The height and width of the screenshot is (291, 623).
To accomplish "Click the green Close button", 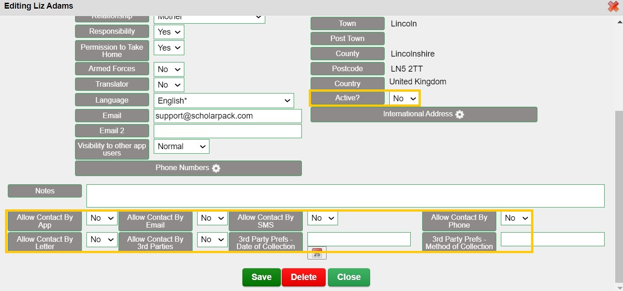I will tap(349, 277).
